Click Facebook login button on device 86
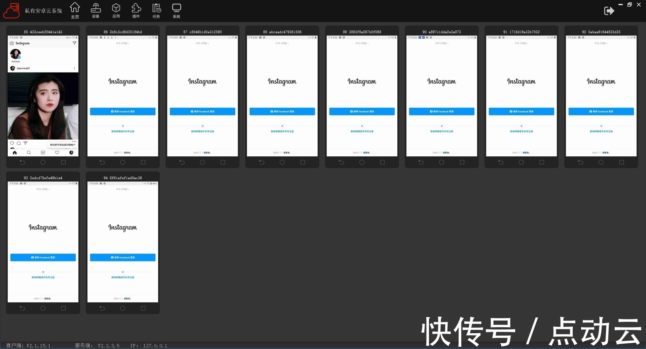Screen dimensions: 646x349 coord(123,111)
